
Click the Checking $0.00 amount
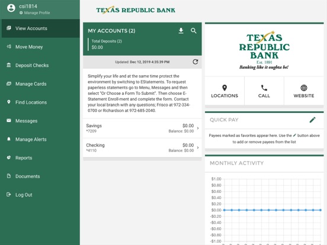pyautogui.click(x=188, y=145)
